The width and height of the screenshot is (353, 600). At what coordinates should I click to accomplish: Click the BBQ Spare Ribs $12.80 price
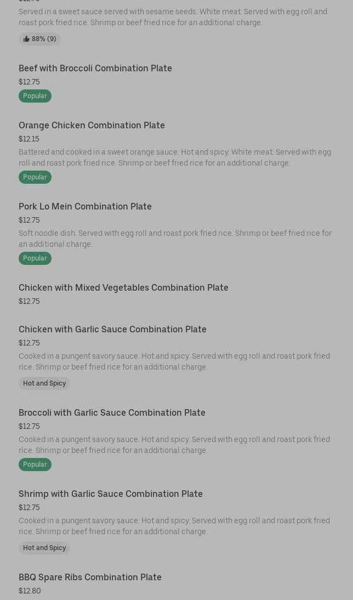[30, 591]
